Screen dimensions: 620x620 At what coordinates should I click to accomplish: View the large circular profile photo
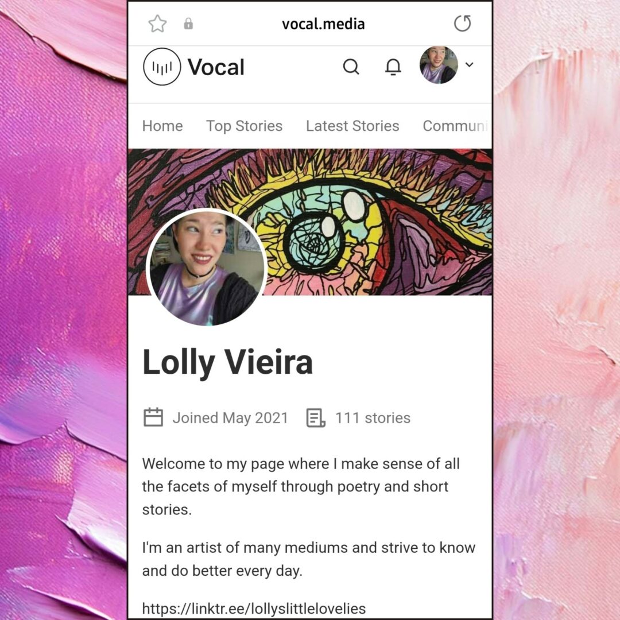pos(206,267)
